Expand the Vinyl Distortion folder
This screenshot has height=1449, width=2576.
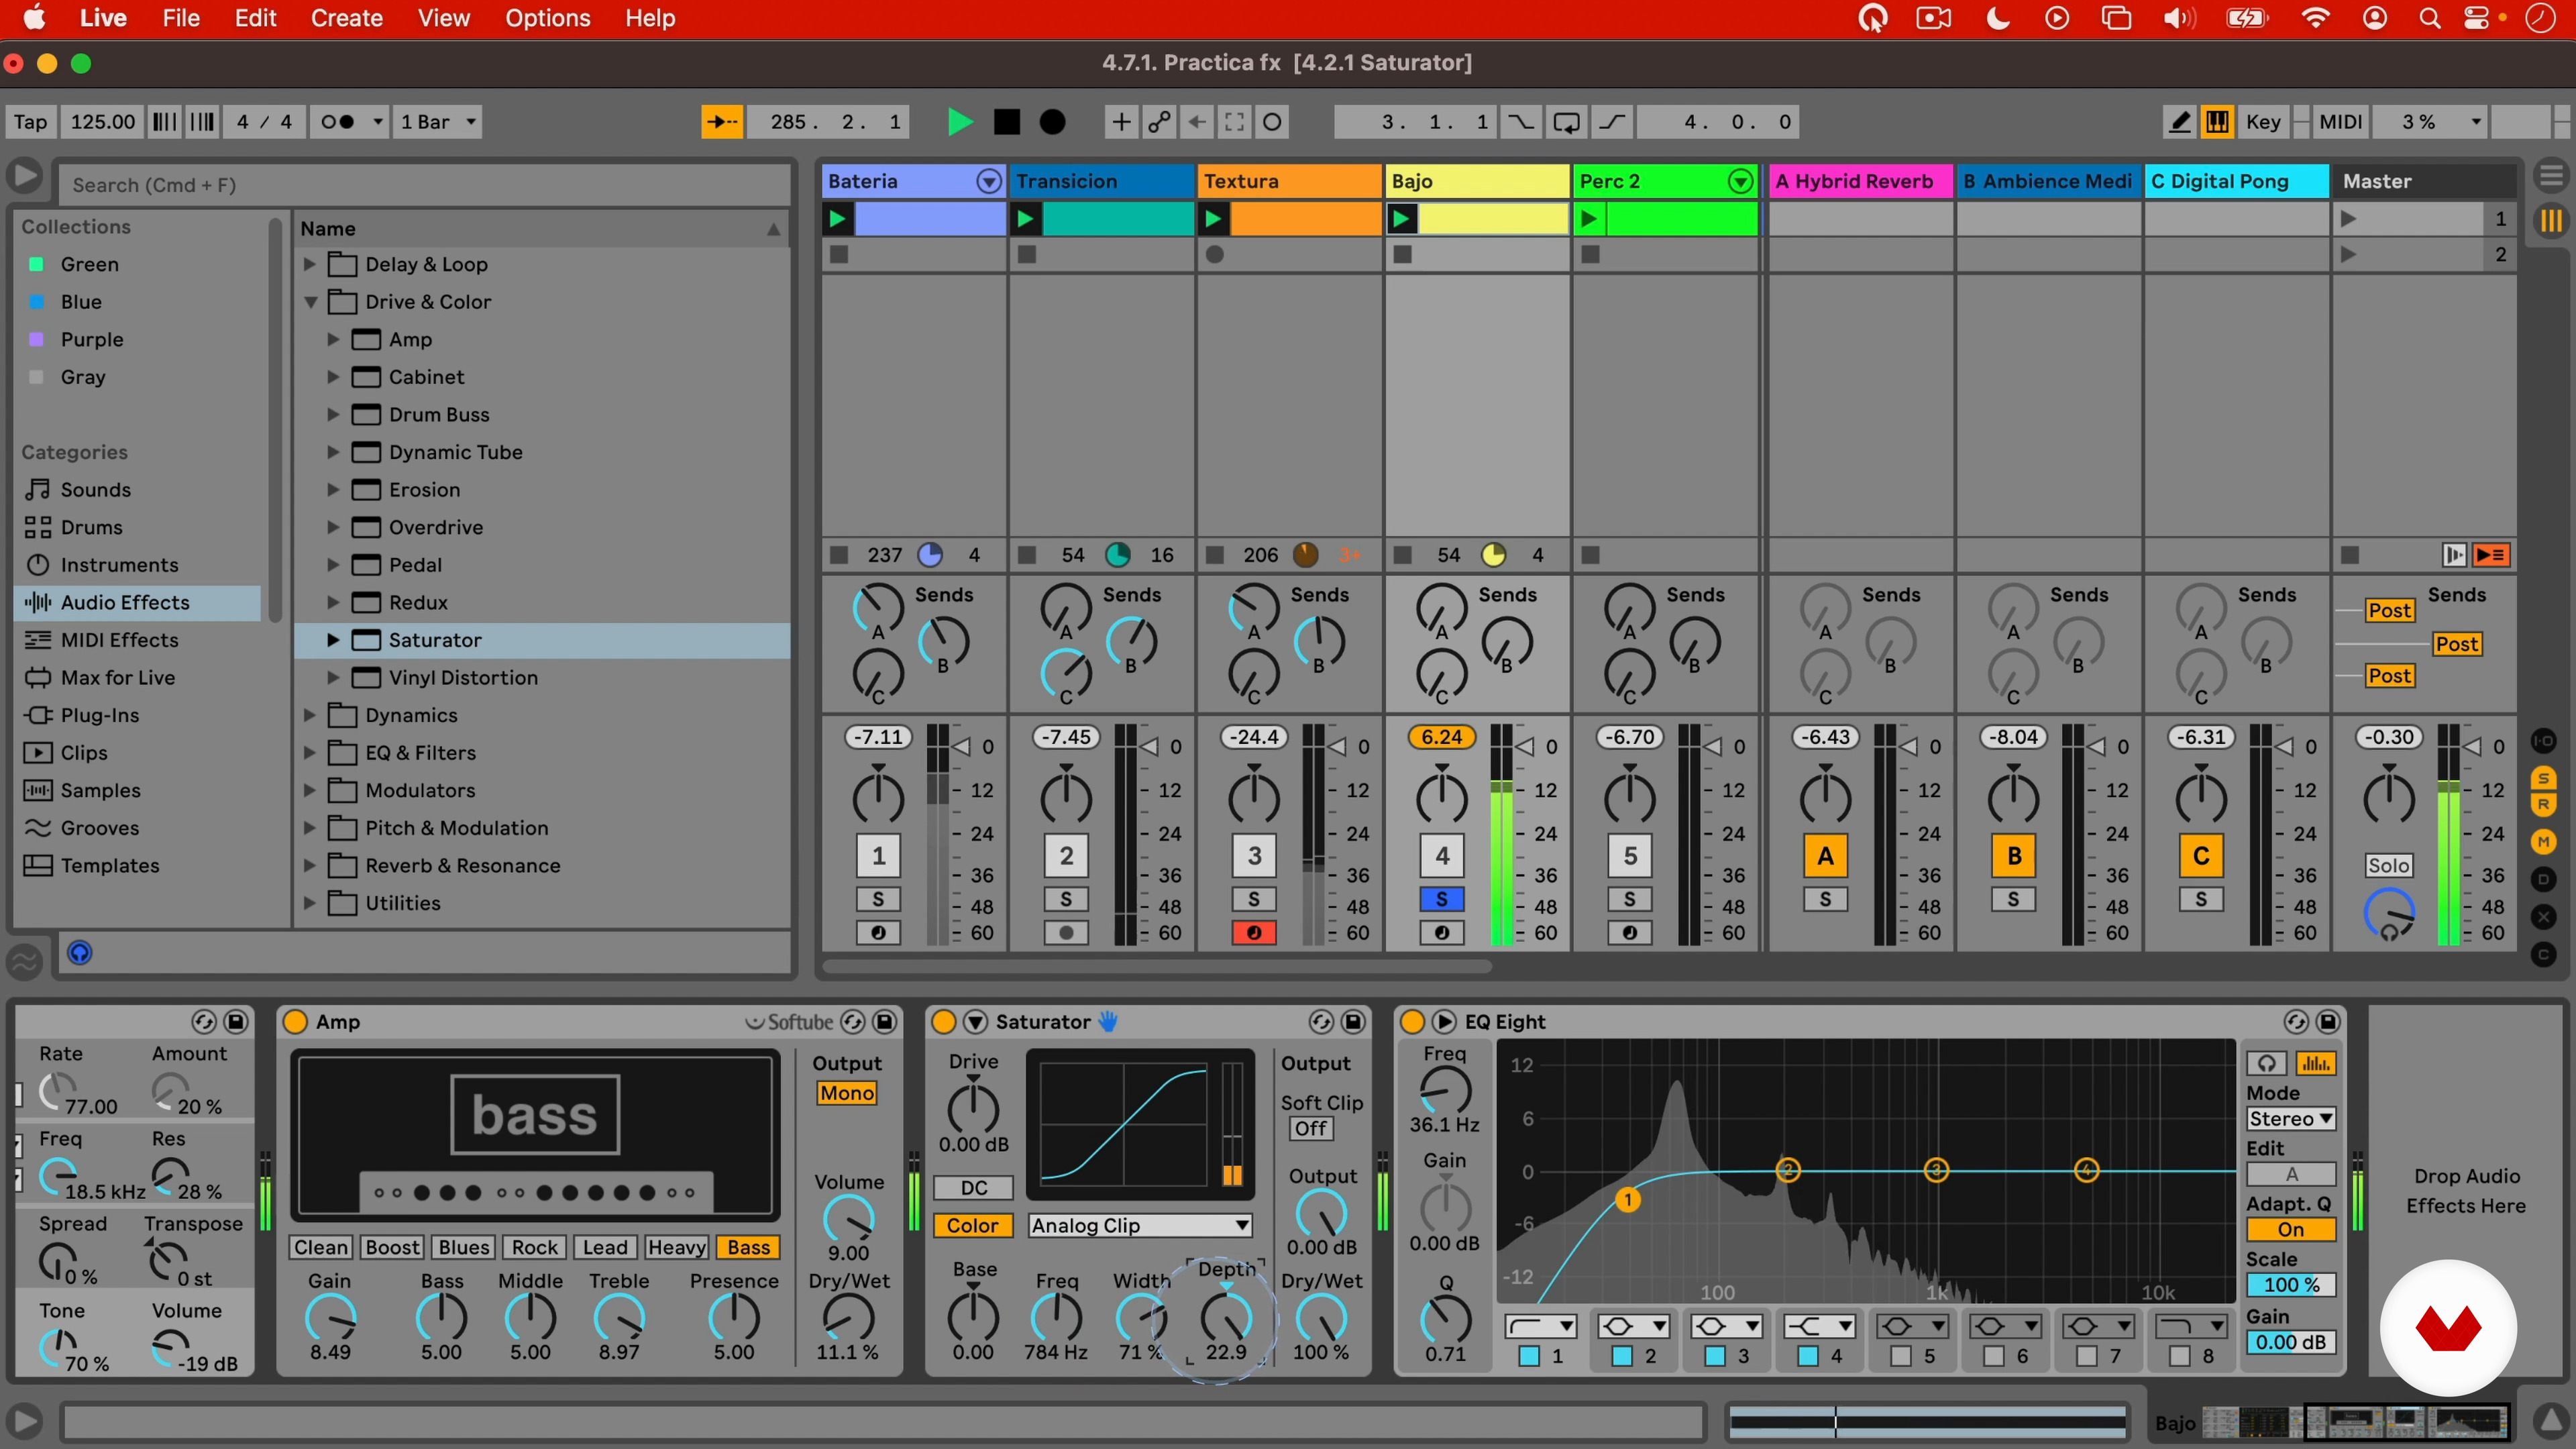click(x=333, y=678)
